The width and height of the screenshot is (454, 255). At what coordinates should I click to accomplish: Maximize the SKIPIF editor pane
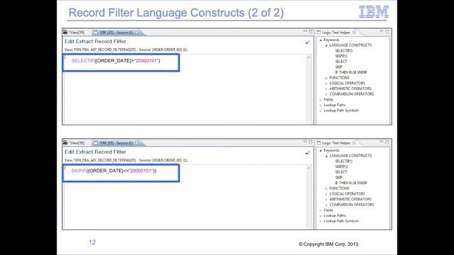click(x=311, y=142)
